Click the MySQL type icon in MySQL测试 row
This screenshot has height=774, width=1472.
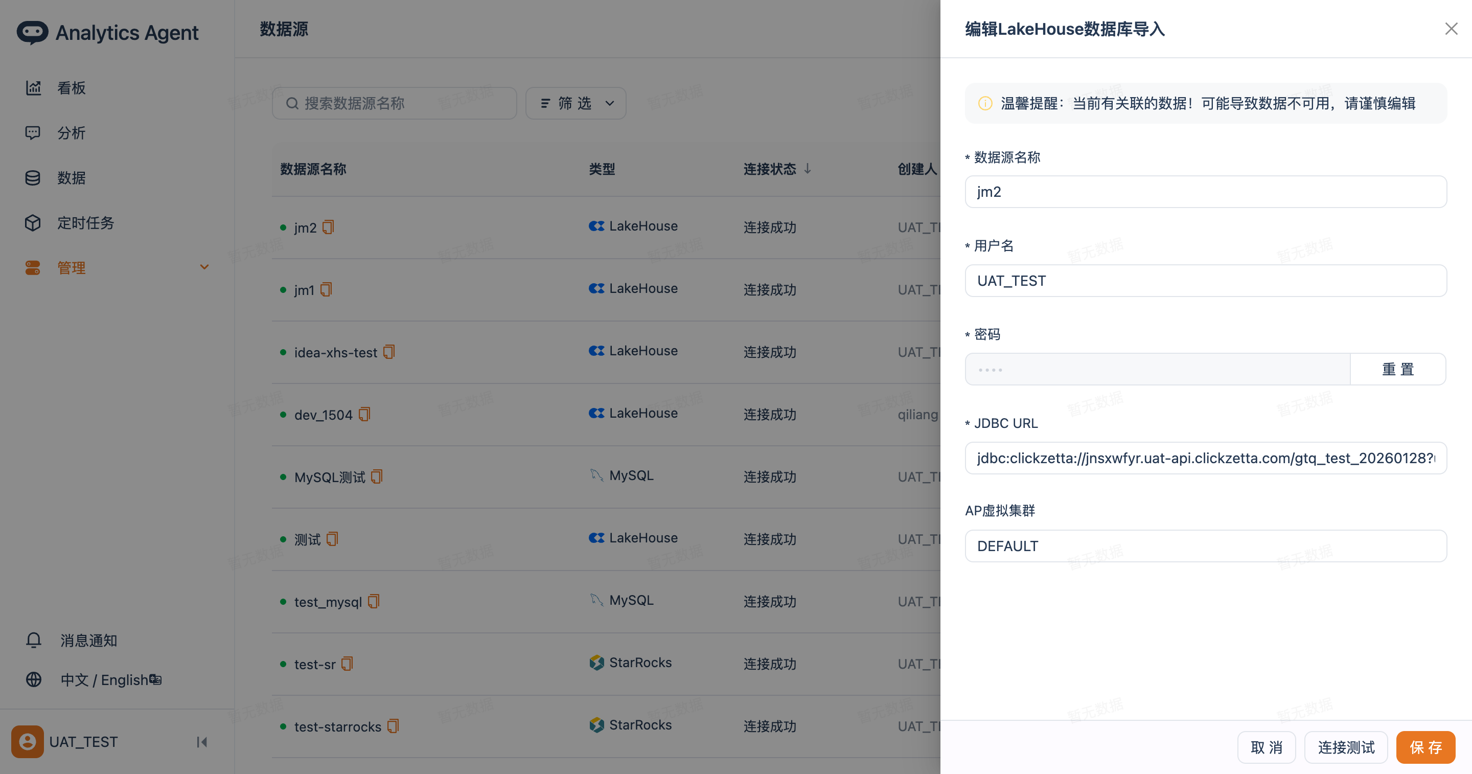point(596,475)
